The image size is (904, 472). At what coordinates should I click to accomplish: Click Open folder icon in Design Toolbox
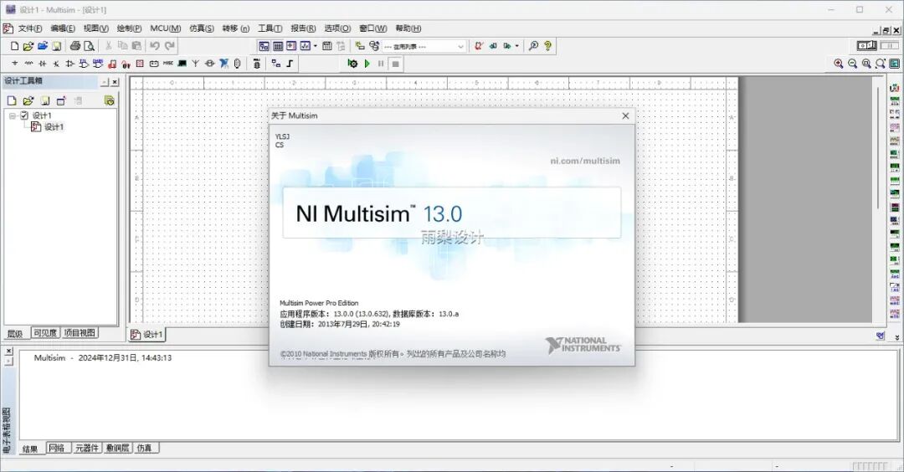pyautogui.click(x=28, y=101)
